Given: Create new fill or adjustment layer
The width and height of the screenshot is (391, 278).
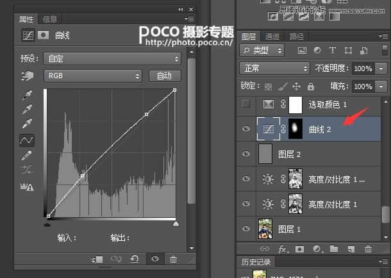Looking at the screenshot, I should [x=317, y=249].
